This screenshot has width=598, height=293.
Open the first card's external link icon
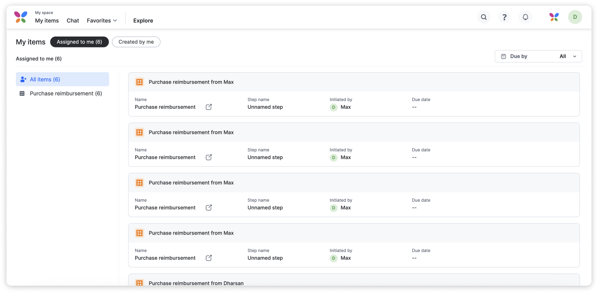click(x=209, y=107)
